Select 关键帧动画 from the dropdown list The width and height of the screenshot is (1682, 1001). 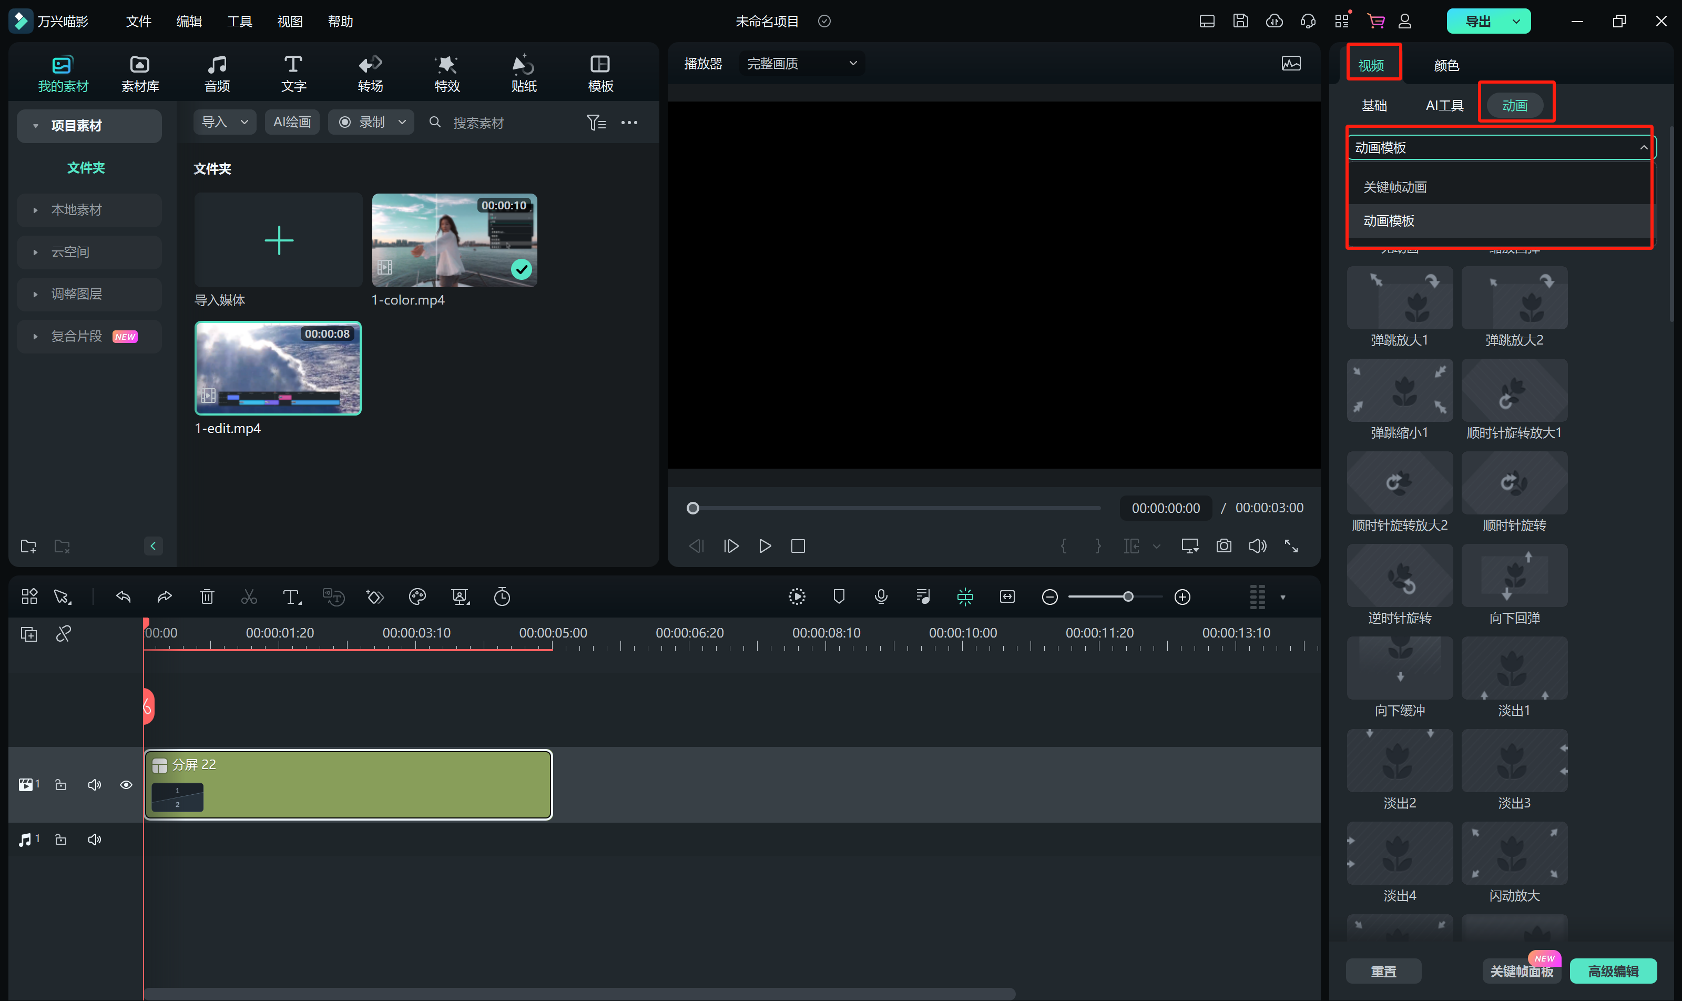pos(1395,187)
